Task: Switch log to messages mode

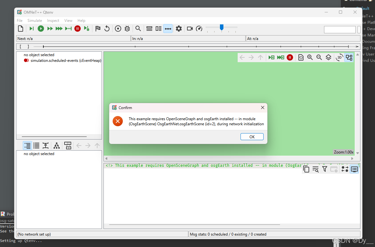Action: (x=345, y=169)
